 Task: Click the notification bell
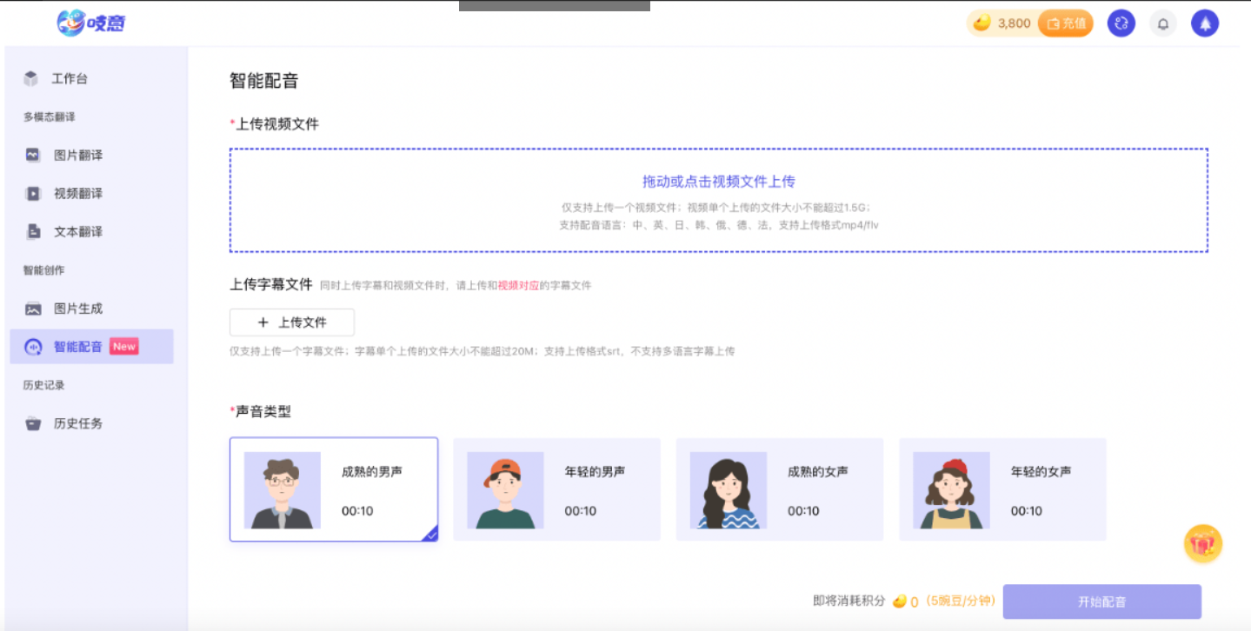[x=1162, y=23]
